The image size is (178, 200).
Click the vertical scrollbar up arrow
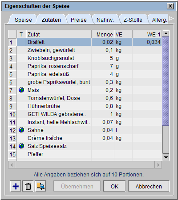click(166, 33)
